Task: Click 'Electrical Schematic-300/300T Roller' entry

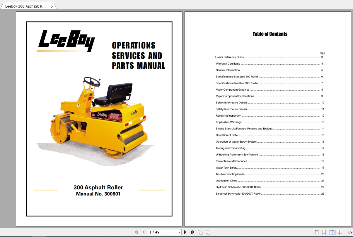Action: tap(270, 194)
